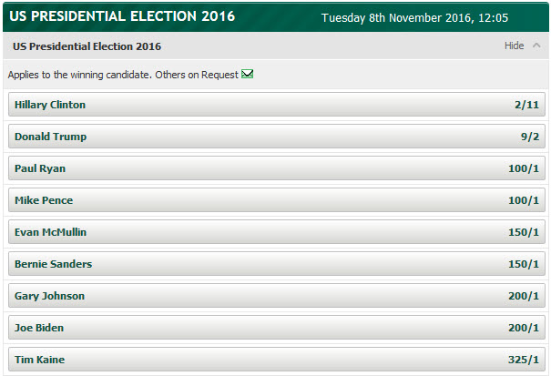Screen dimensions: 551x376
Task: Pick the Joe Biden bet row
Action: point(277,328)
